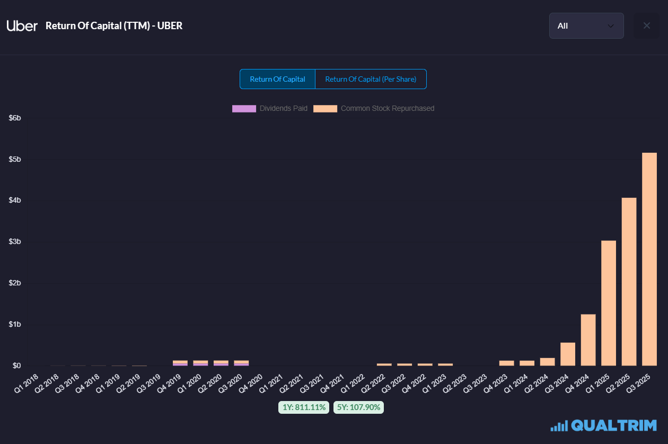Close the chart panel with X

coord(647,25)
